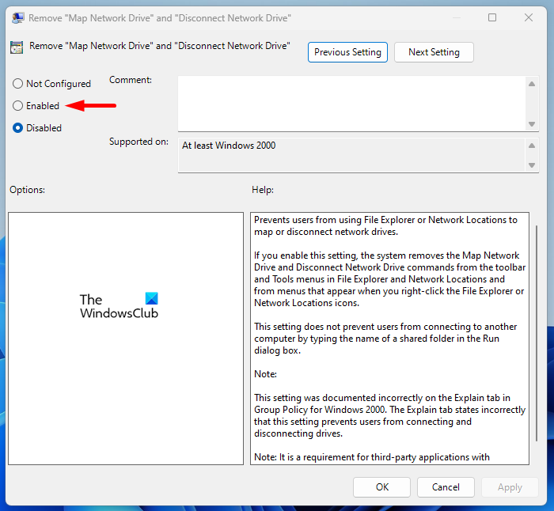Maximize the policy dialog window

point(492,17)
